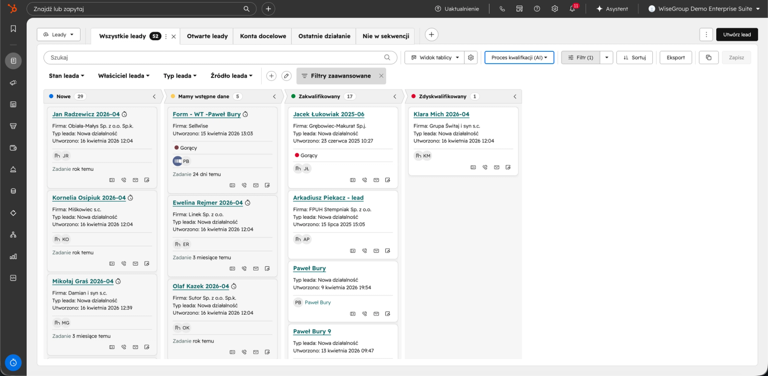
Task: Remove Filtry zaawansowane with its X
Action: (381, 76)
